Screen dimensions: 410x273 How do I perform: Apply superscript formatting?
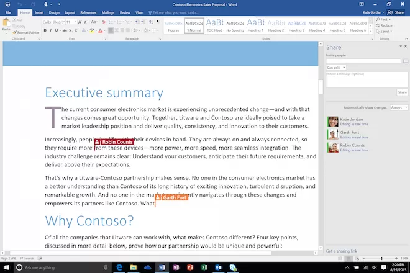(76, 30)
